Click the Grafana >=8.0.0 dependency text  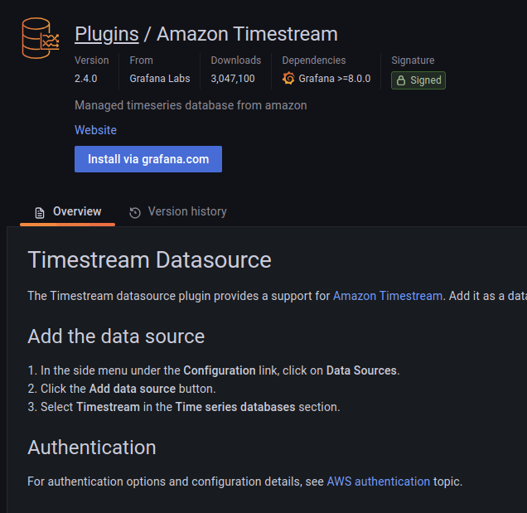pos(335,79)
